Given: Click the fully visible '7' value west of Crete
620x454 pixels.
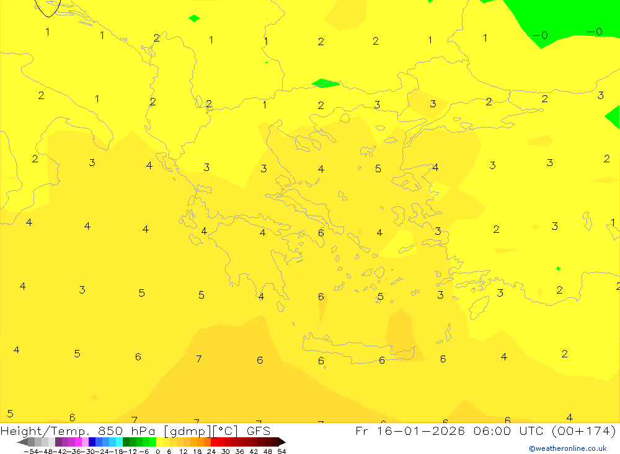Looking at the screenshot, I should point(199,359).
